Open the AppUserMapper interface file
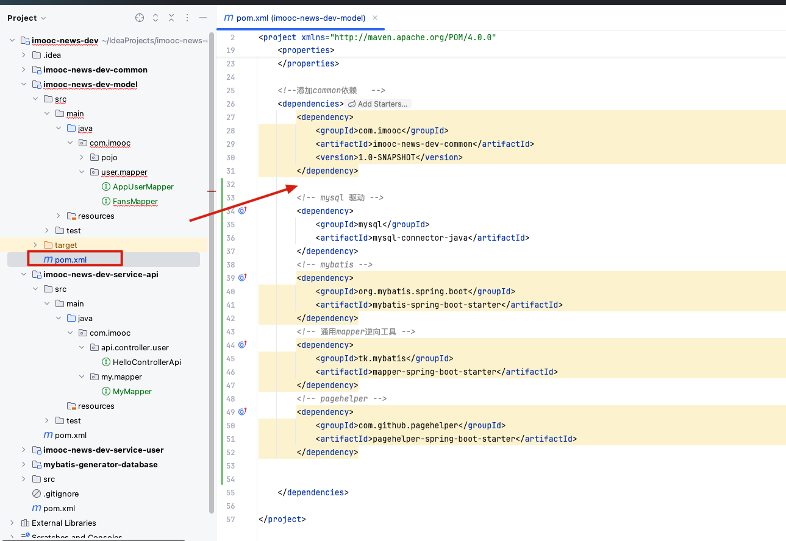 coord(143,187)
